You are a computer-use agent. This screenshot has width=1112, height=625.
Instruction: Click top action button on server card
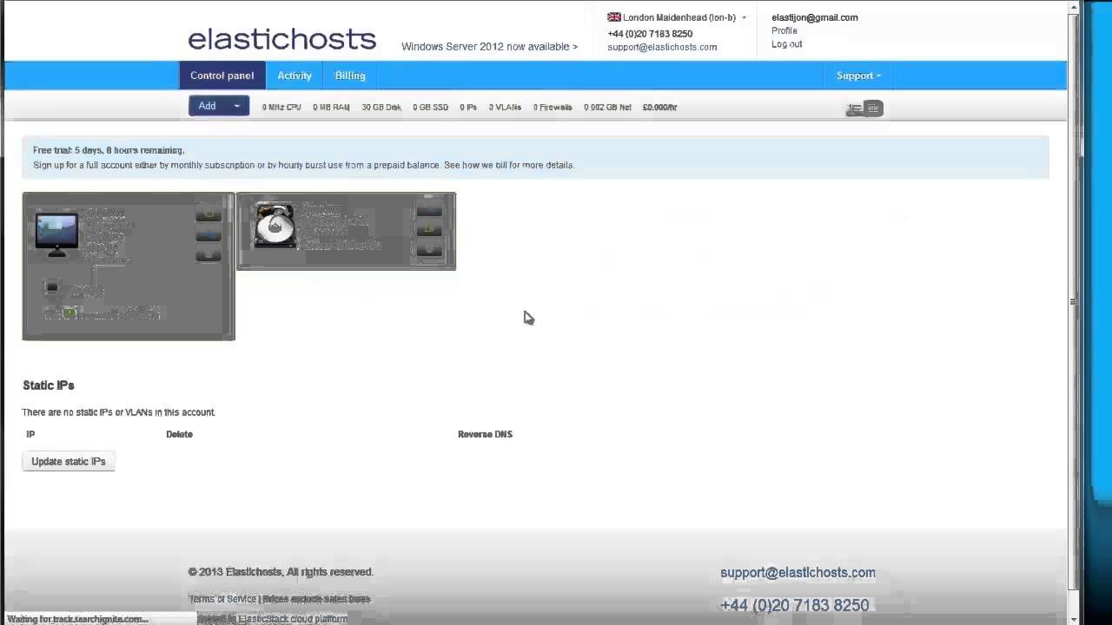[x=208, y=214]
